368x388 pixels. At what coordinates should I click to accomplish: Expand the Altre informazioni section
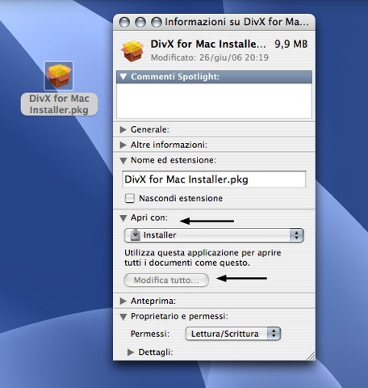coord(123,145)
